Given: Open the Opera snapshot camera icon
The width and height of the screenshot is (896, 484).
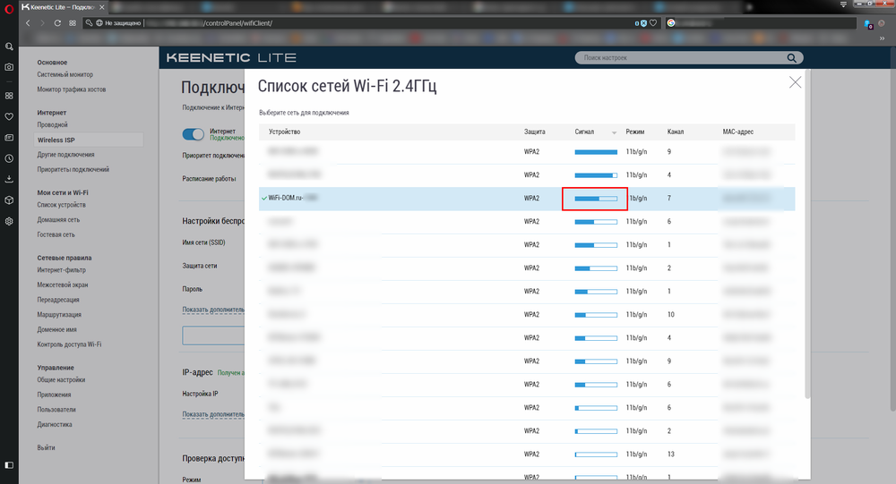Looking at the screenshot, I should [x=9, y=67].
